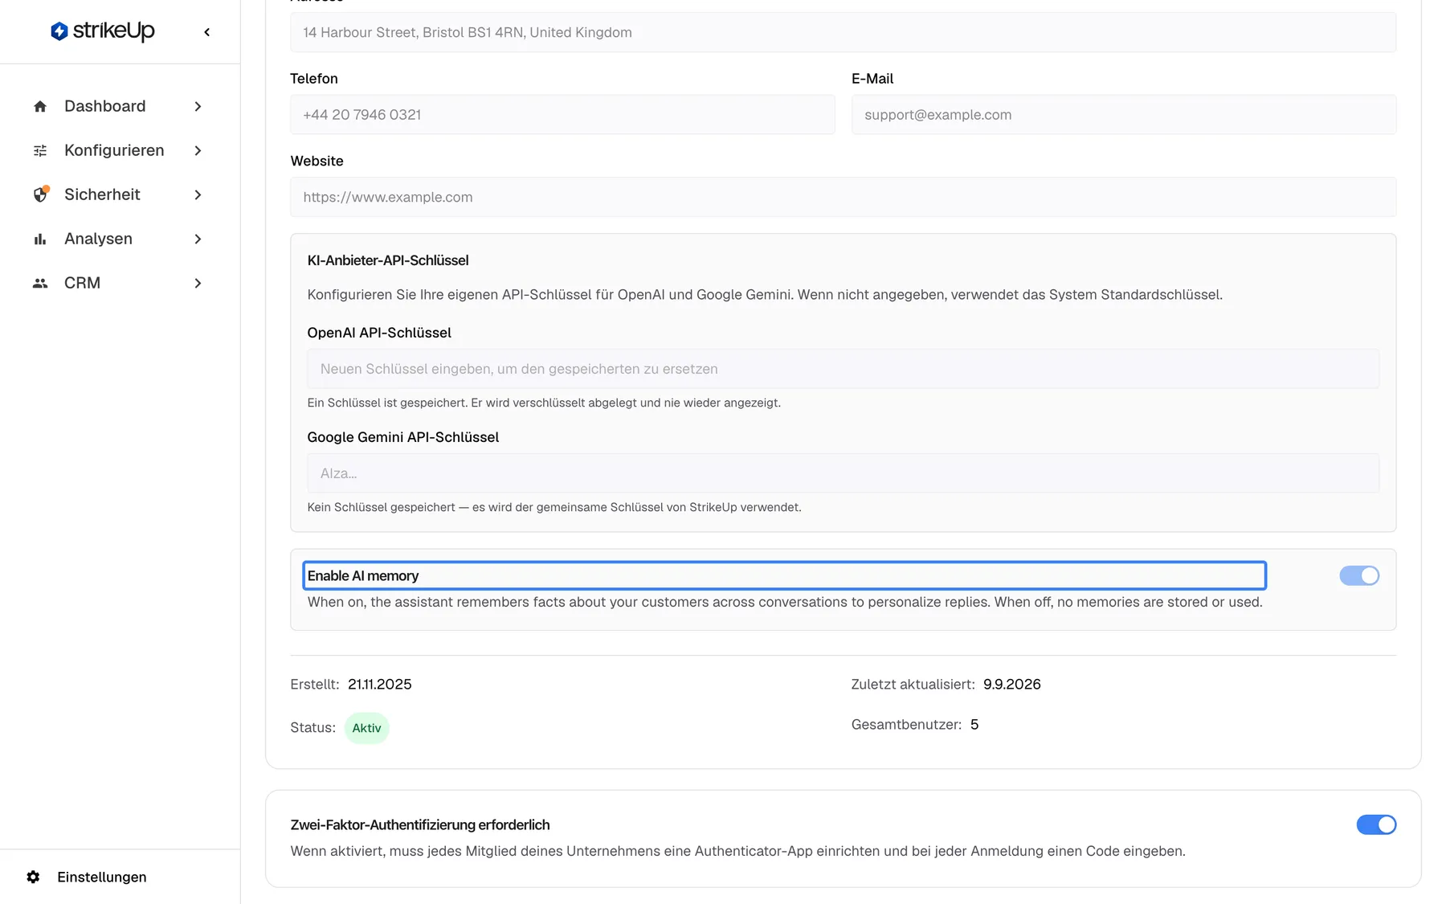Toggle Zwei-Faktor-Authentifizierung erforderlich switch
Screen dimensions: 1446x904
1376,824
